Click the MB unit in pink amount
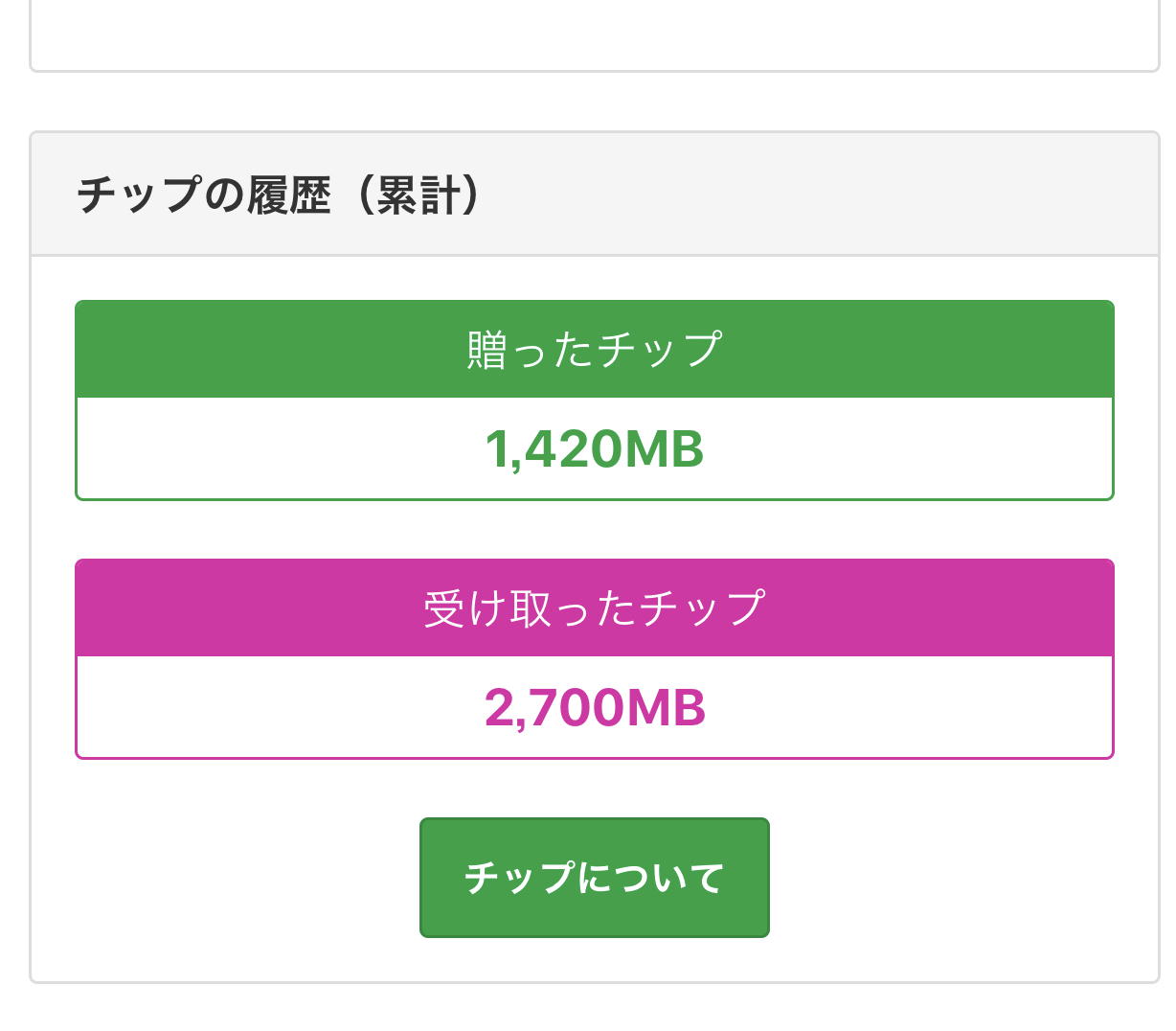 click(666, 707)
